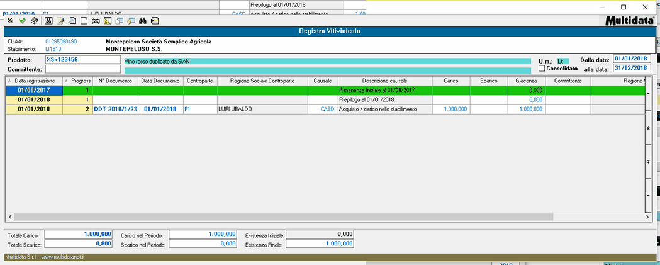This screenshot has width=660, height=265.
Task: Click the CASD causale cell
Action: pos(323,109)
